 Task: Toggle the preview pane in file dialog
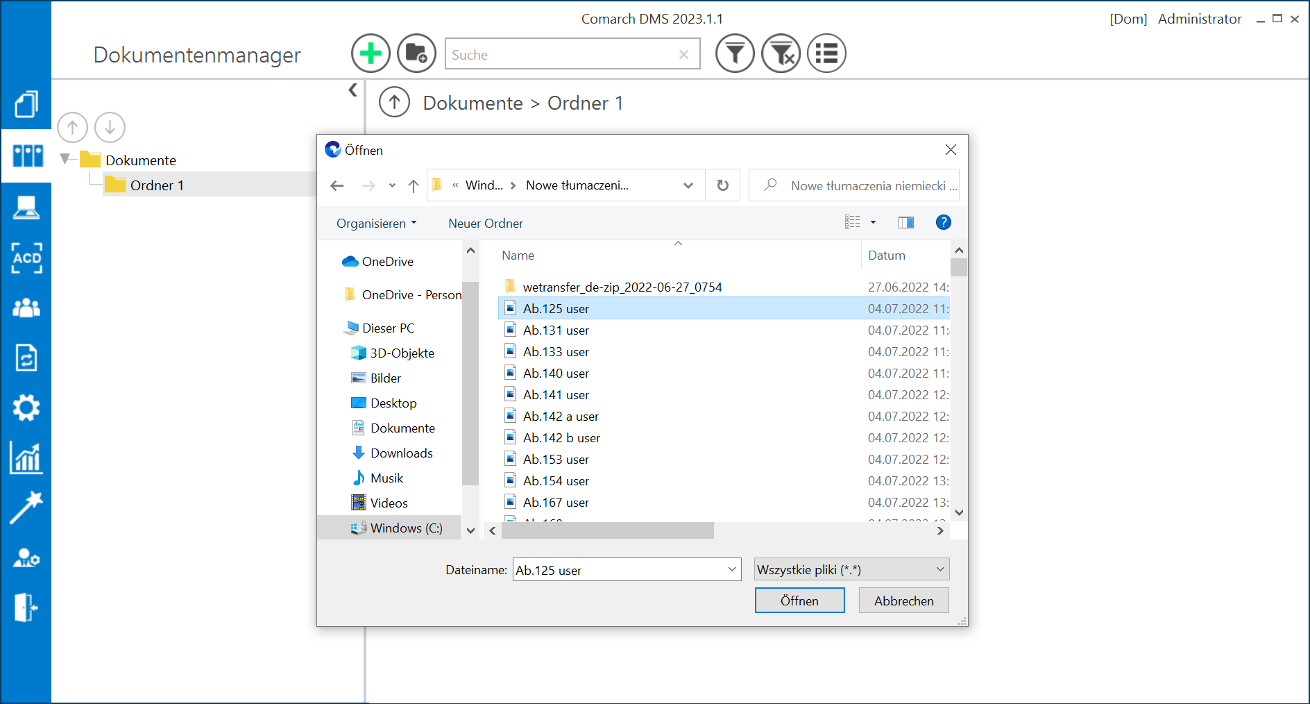click(x=905, y=222)
